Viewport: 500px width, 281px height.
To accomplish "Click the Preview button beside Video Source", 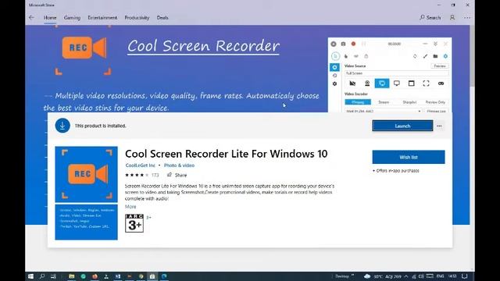I will click(x=440, y=66).
